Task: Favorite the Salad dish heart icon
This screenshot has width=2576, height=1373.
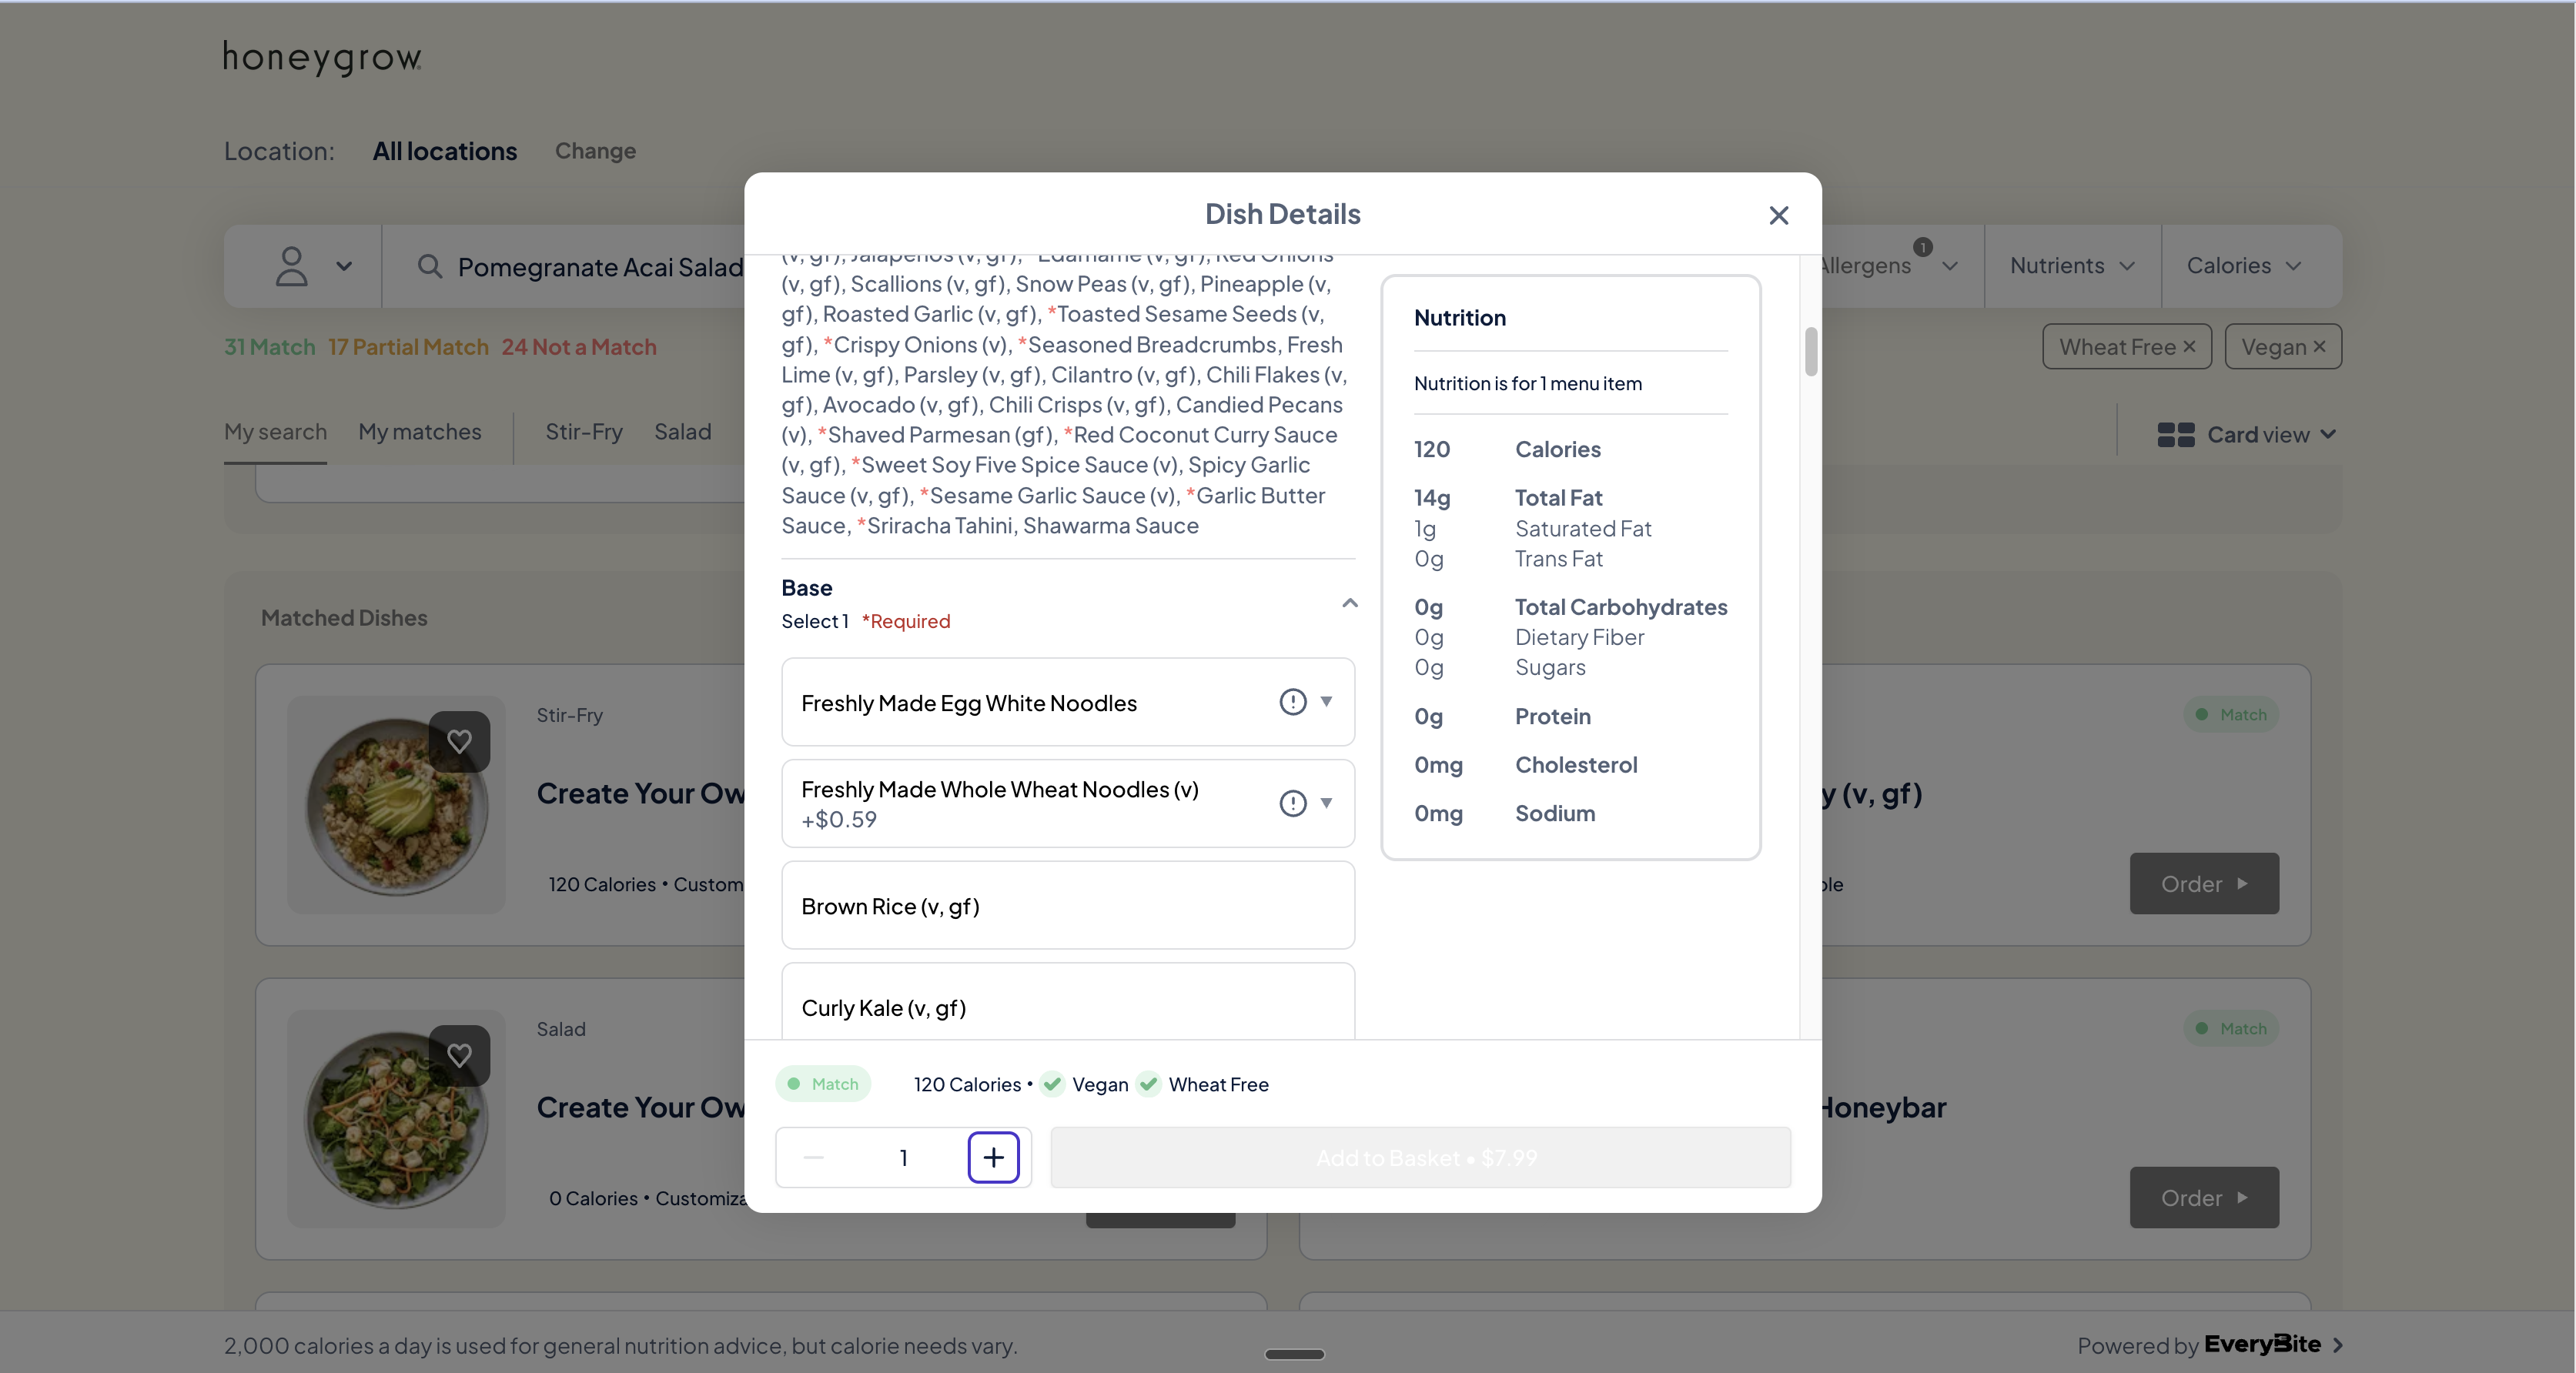Action: point(459,1055)
